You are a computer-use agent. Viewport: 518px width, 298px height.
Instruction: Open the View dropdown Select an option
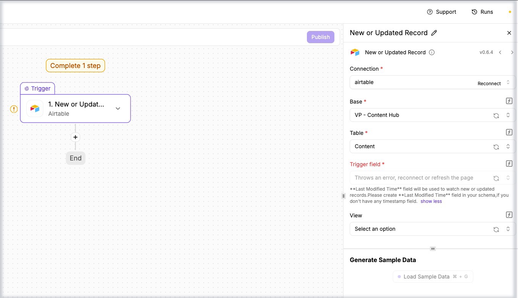[420, 229]
